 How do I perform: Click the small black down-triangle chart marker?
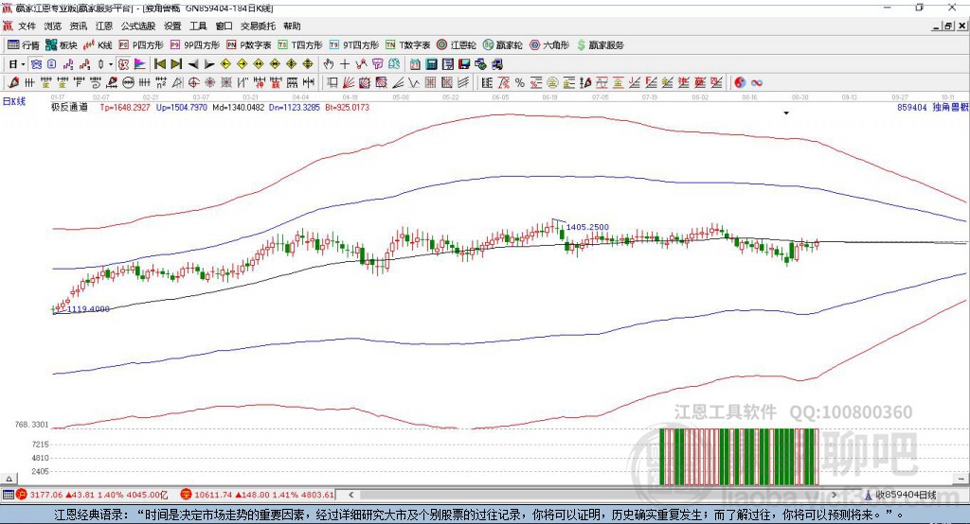tap(786, 114)
